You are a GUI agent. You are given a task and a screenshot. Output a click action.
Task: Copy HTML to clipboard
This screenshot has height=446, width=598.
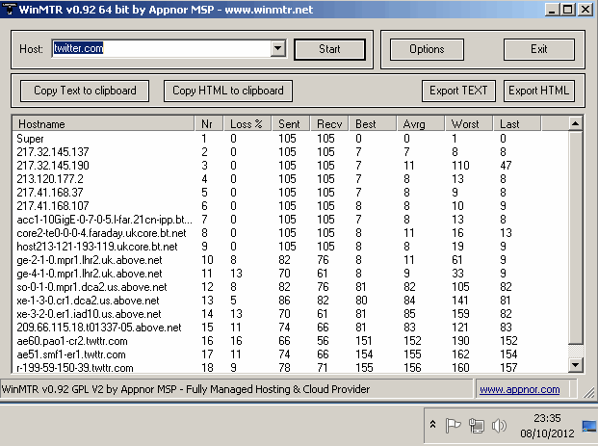(x=228, y=91)
